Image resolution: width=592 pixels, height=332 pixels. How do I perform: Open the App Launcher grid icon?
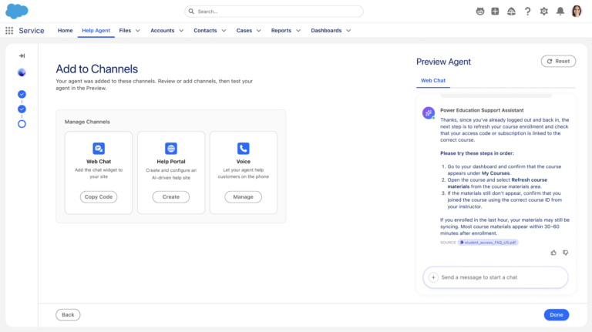click(9, 31)
